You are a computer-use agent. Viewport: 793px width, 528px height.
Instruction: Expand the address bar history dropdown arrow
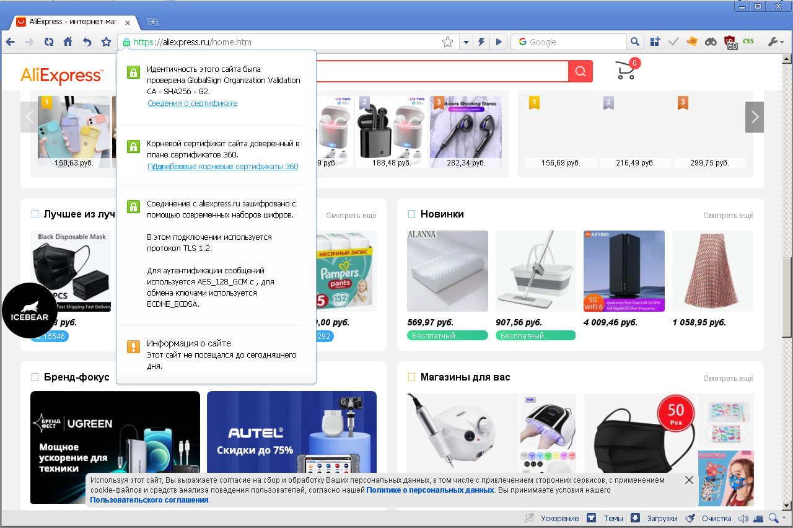click(467, 42)
